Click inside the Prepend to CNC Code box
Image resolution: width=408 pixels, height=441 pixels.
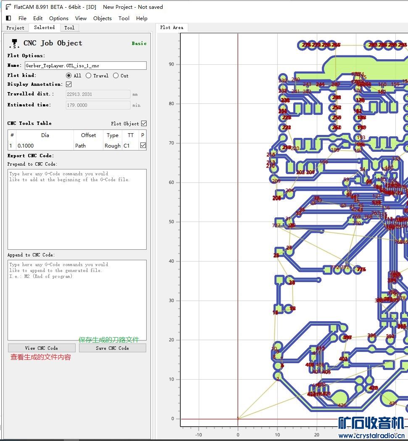77,209
